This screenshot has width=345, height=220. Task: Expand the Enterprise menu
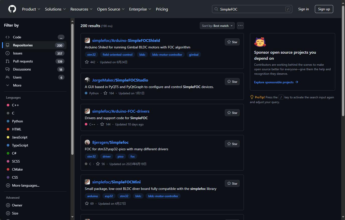(140, 9)
